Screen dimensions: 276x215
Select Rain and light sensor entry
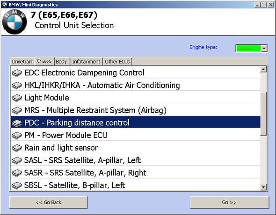[x=136, y=148]
